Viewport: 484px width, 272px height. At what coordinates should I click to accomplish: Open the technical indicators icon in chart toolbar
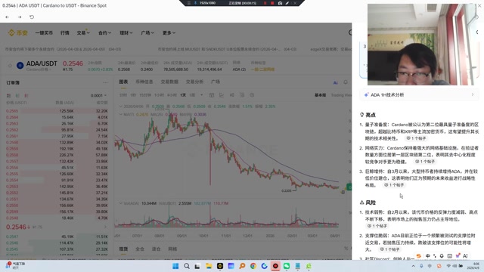pyautogui.click(x=222, y=95)
